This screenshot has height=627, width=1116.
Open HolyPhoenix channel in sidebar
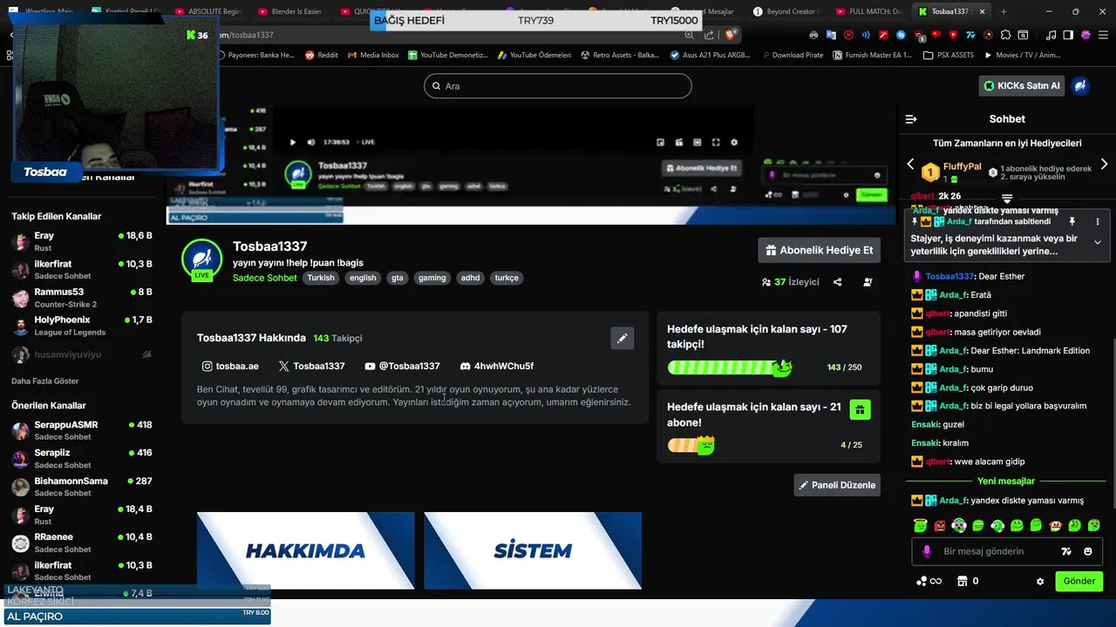[83, 326]
